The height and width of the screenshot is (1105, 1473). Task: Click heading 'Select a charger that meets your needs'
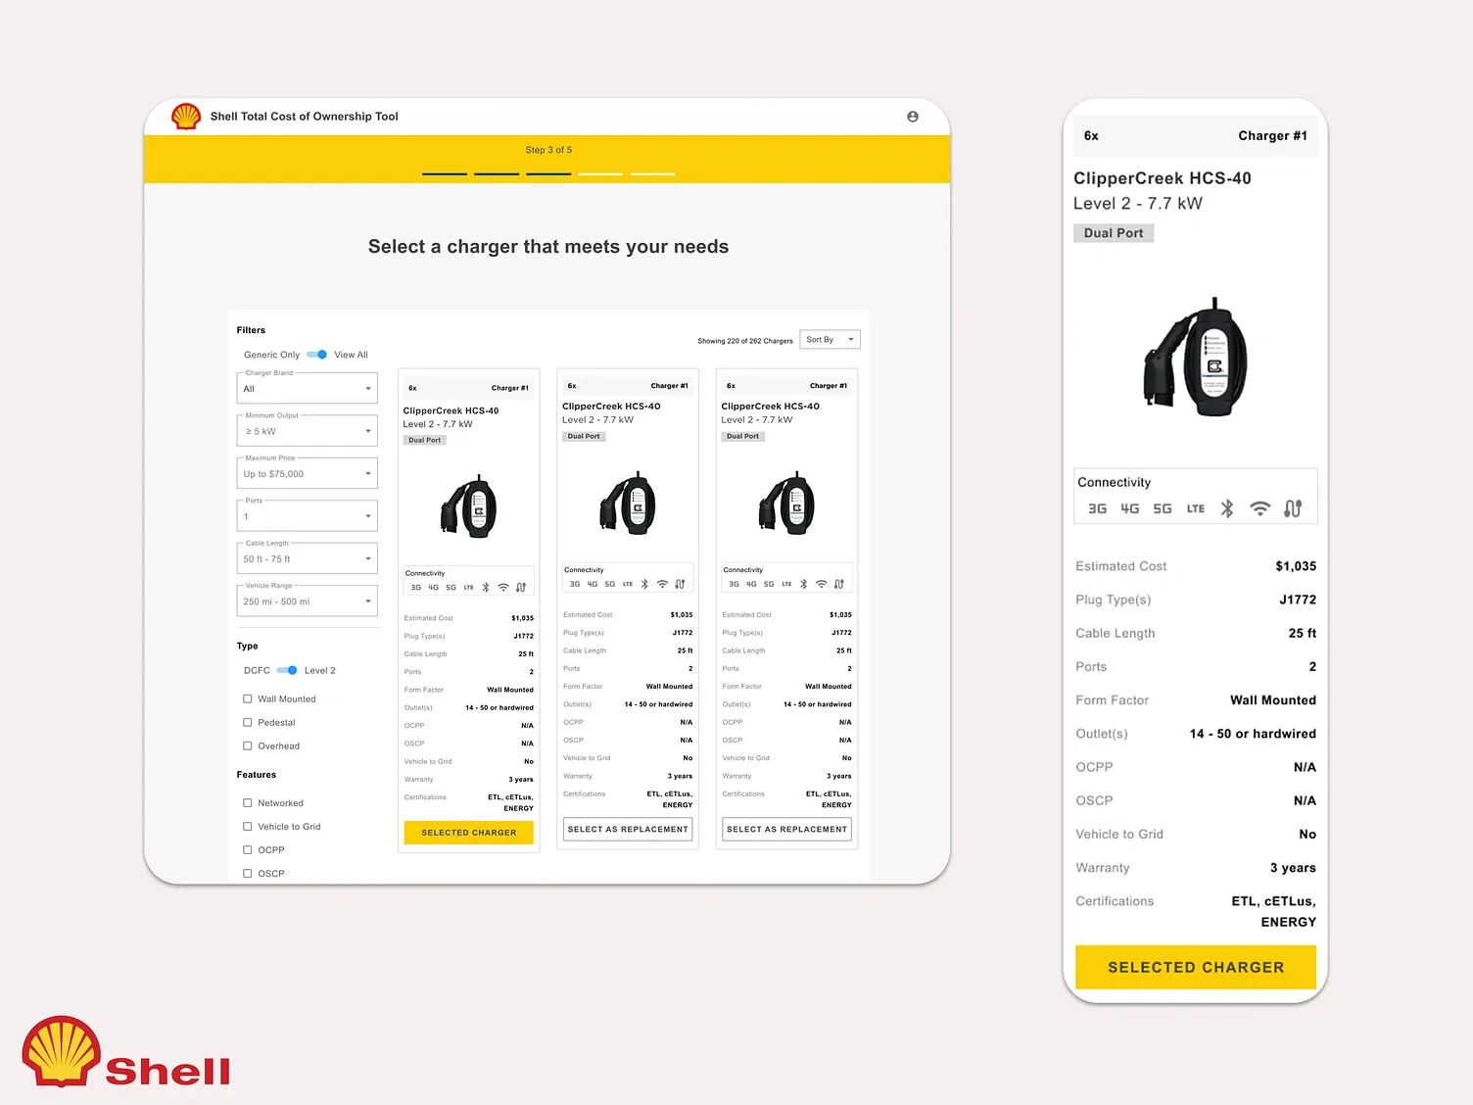click(x=548, y=247)
